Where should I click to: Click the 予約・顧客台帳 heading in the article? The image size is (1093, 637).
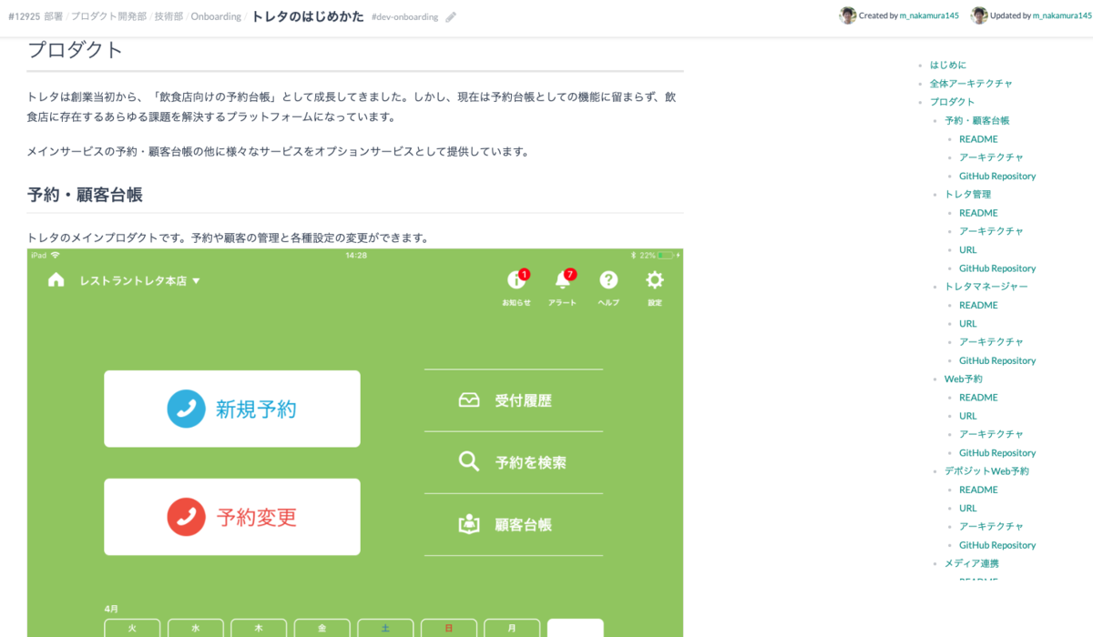pyautogui.click(x=85, y=195)
